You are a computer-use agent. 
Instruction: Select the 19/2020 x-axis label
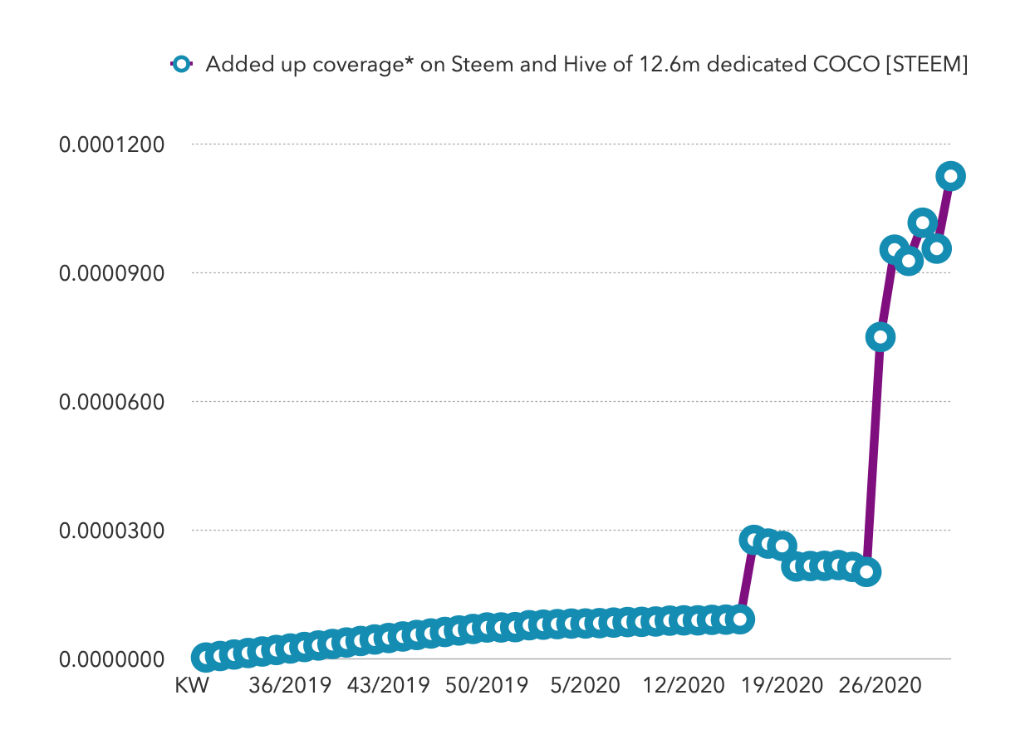tap(782, 686)
